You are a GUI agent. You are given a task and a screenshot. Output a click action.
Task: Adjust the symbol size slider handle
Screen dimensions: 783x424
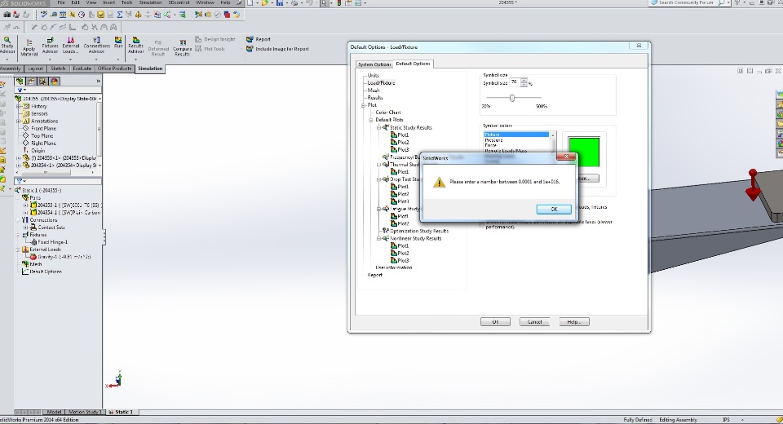coord(512,98)
